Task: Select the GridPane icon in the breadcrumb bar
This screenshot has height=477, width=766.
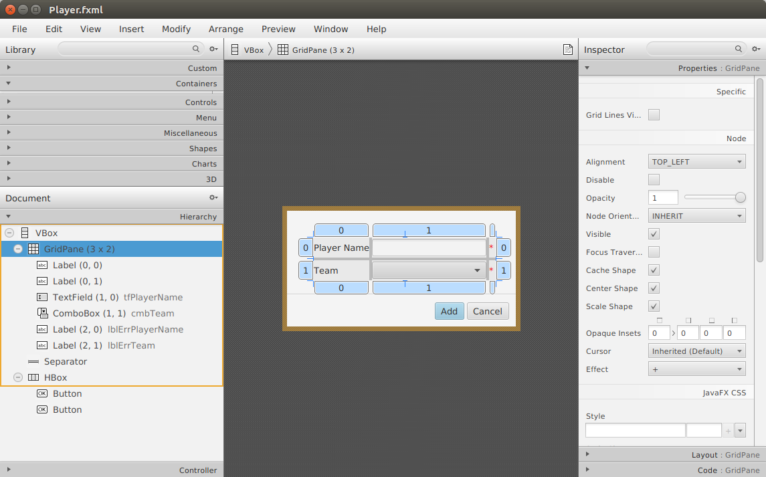Action: 282,49
